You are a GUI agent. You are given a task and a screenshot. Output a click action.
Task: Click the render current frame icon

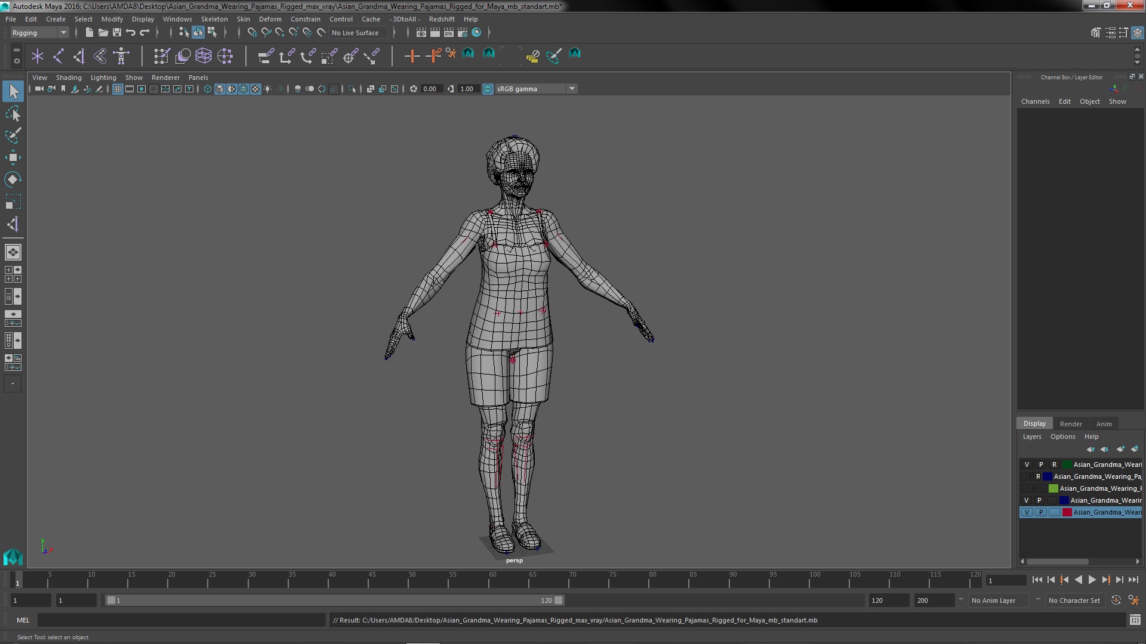pos(435,33)
